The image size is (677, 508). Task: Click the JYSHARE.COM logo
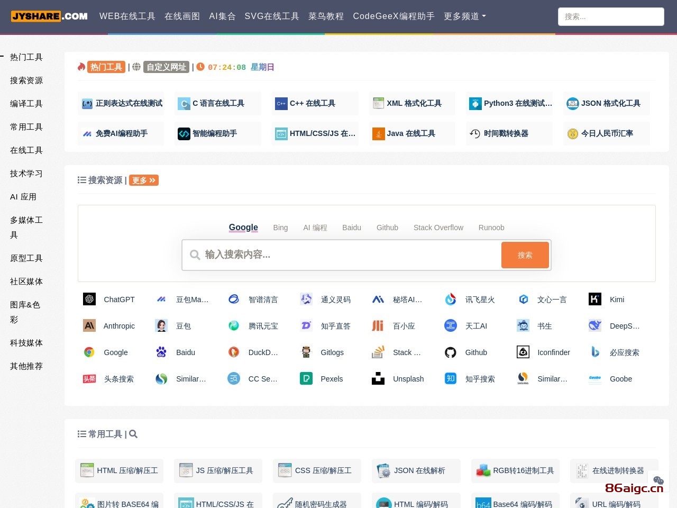pyautogui.click(x=49, y=16)
